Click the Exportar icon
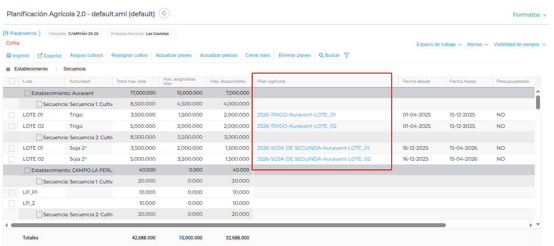Viewport: 554px width, 246px height. 40,56
